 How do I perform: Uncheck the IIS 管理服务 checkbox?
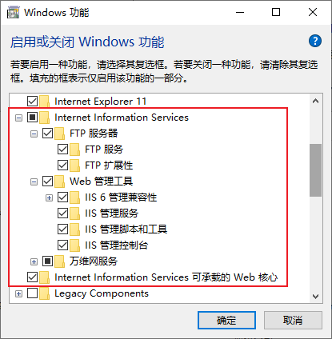[x=62, y=213]
